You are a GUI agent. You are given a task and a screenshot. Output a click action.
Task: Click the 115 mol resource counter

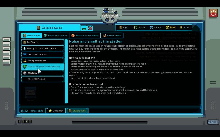click(x=155, y=28)
